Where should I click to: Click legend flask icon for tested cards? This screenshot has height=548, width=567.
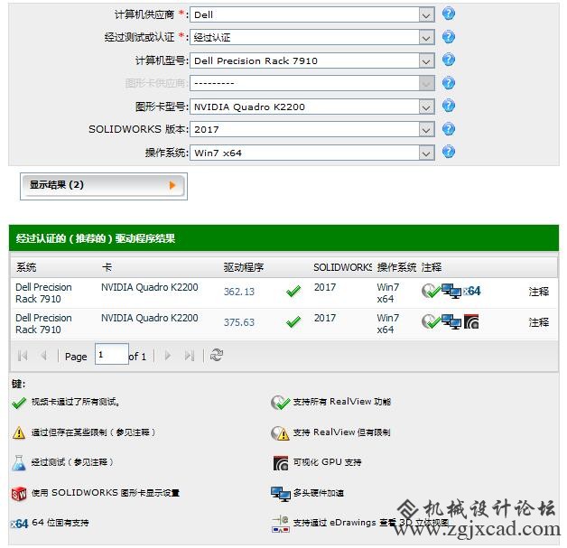(19, 463)
